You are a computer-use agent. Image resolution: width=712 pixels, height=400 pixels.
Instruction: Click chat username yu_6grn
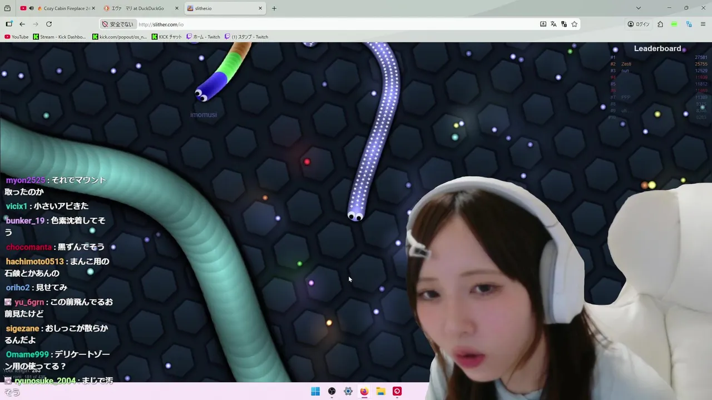29,302
